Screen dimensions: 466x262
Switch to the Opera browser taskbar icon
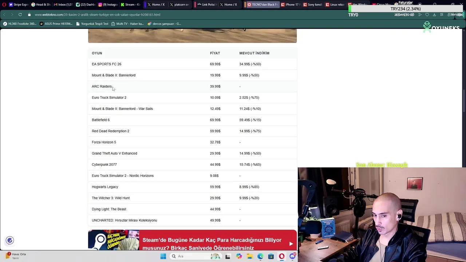click(282, 257)
